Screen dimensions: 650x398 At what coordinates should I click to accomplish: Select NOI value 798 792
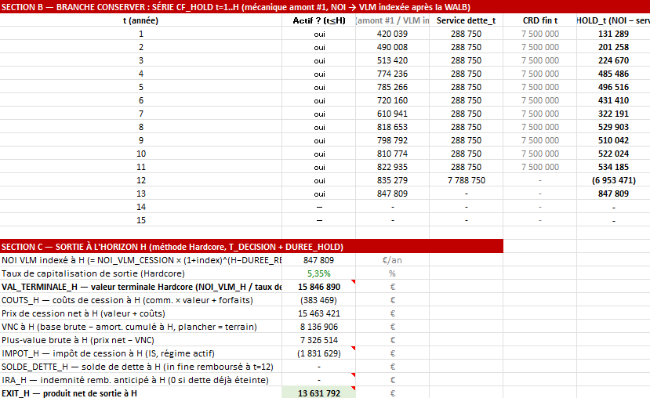pos(392,140)
